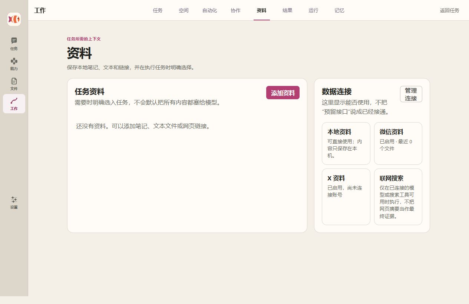Click the 返回任务 link
Viewport: 469px width, 304px height.
click(x=450, y=10)
